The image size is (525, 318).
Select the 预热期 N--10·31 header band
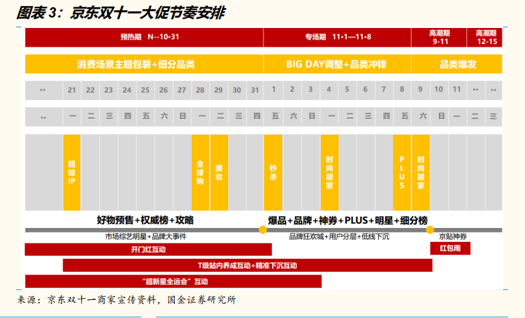click(x=144, y=37)
